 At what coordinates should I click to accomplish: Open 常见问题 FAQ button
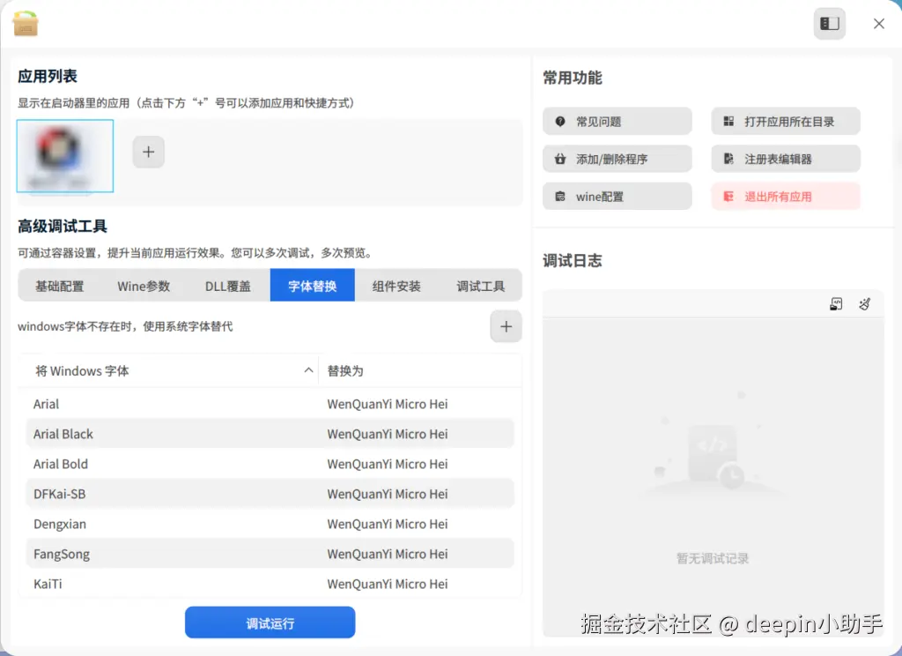pos(617,122)
